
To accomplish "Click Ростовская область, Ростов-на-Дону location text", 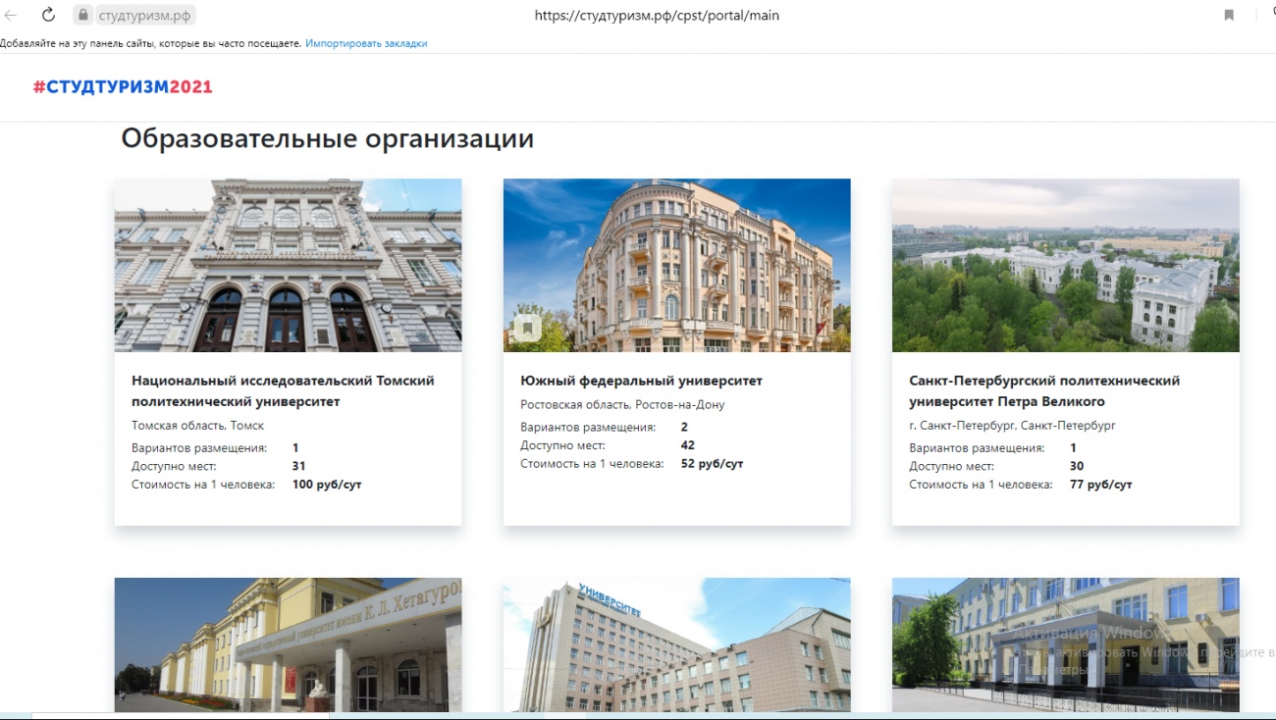I will coord(622,404).
